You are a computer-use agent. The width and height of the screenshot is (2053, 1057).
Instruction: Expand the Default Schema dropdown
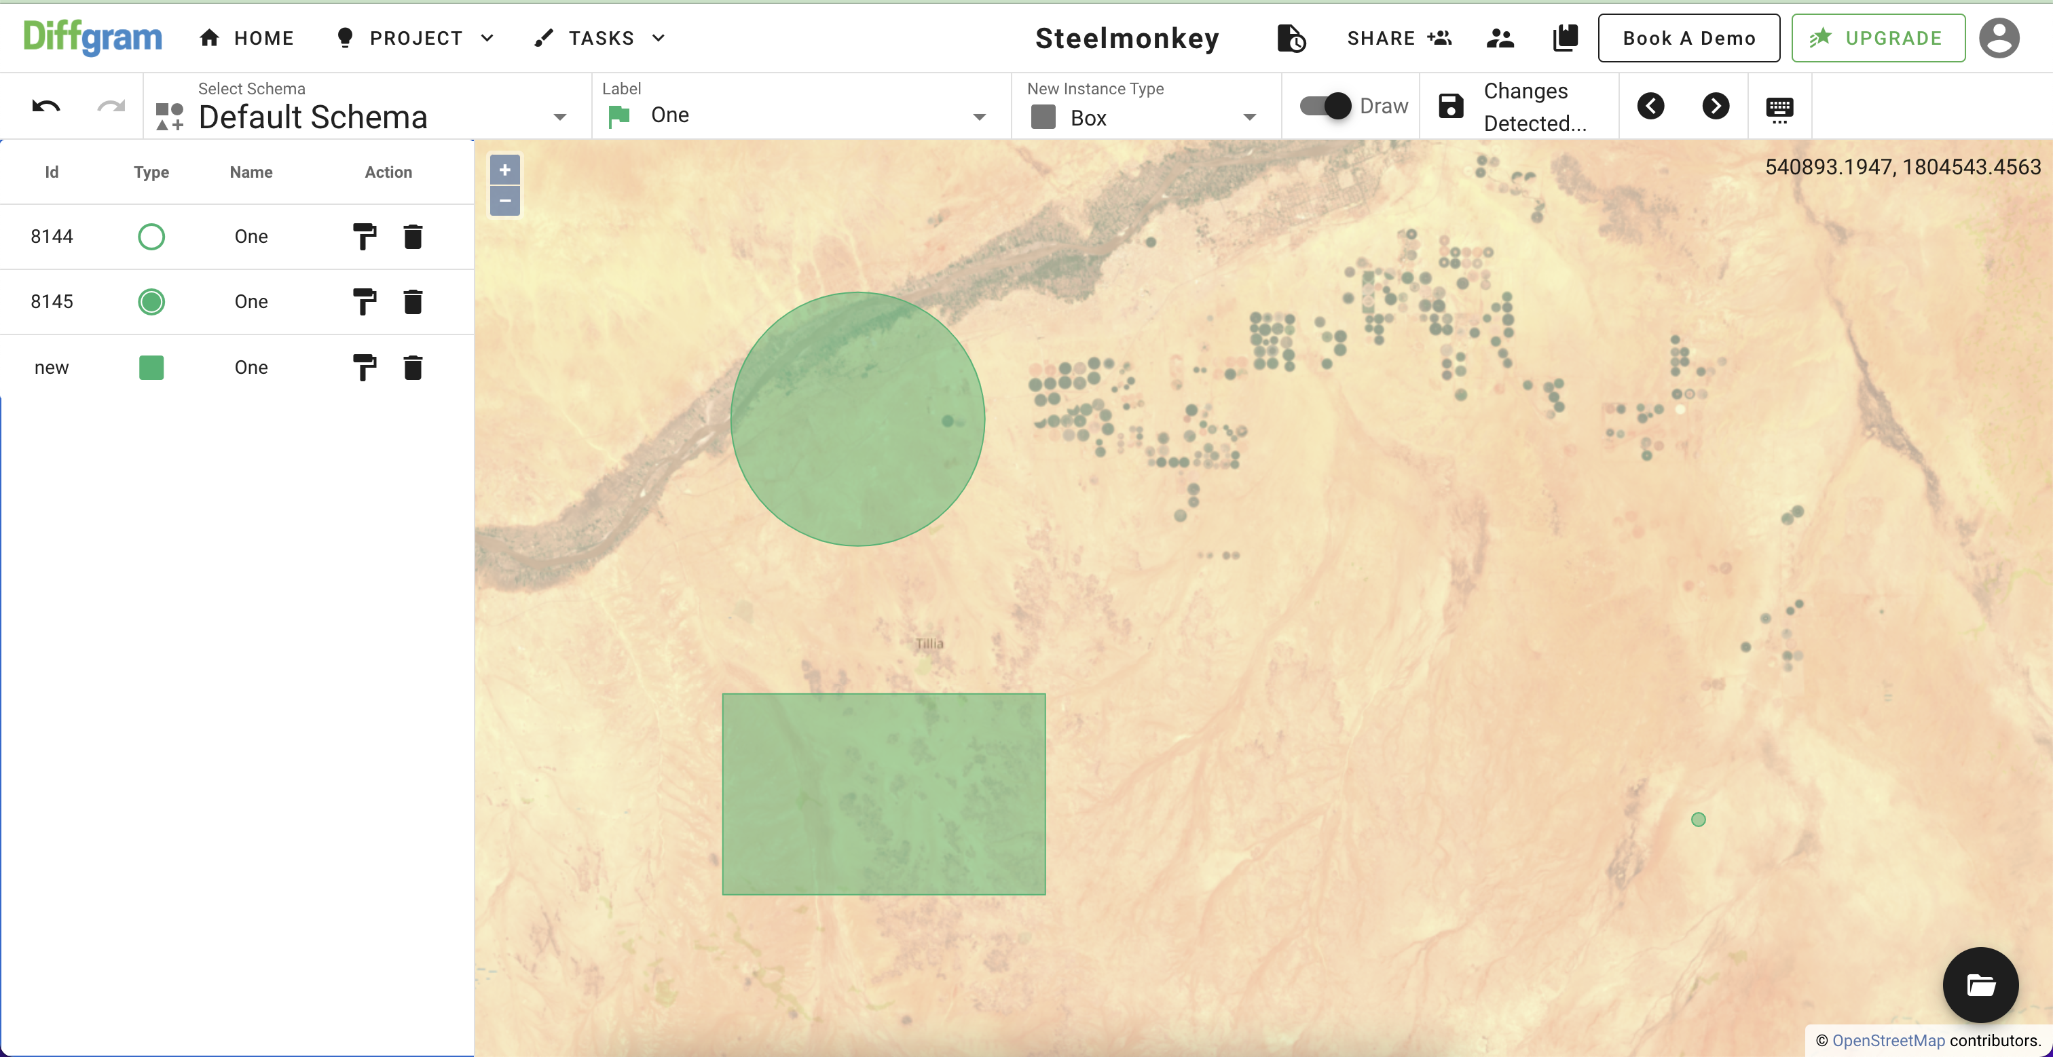(x=560, y=117)
